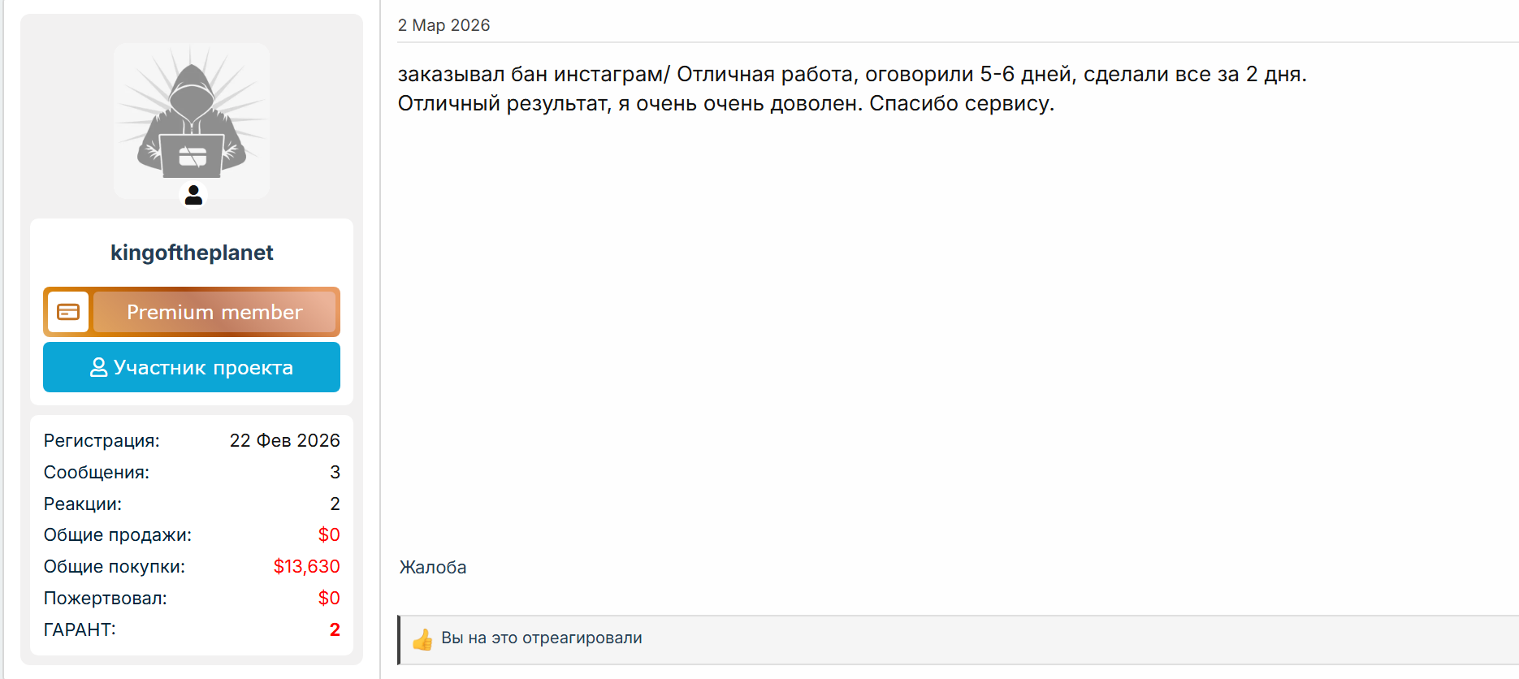The height and width of the screenshot is (679, 1519).
Task: Click the Участник проекта button
Action: (x=192, y=367)
